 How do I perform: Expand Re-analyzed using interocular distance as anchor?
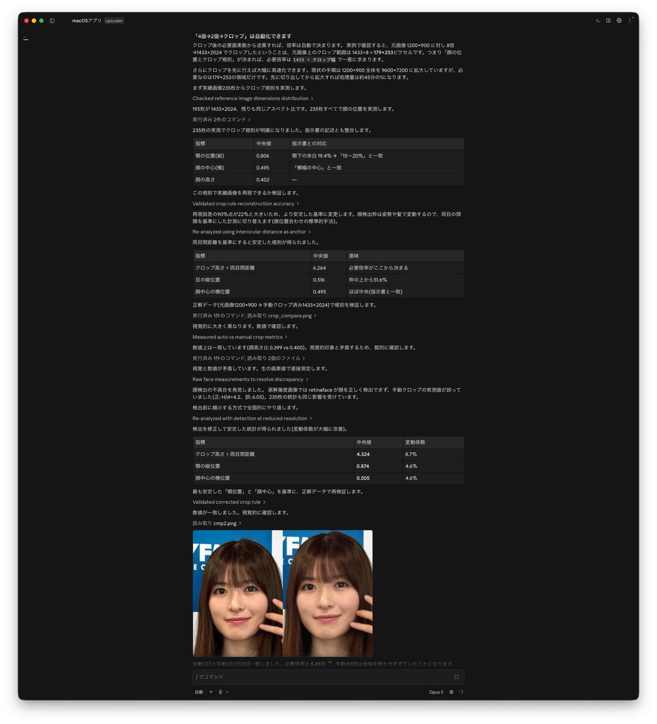[x=252, y=232]
